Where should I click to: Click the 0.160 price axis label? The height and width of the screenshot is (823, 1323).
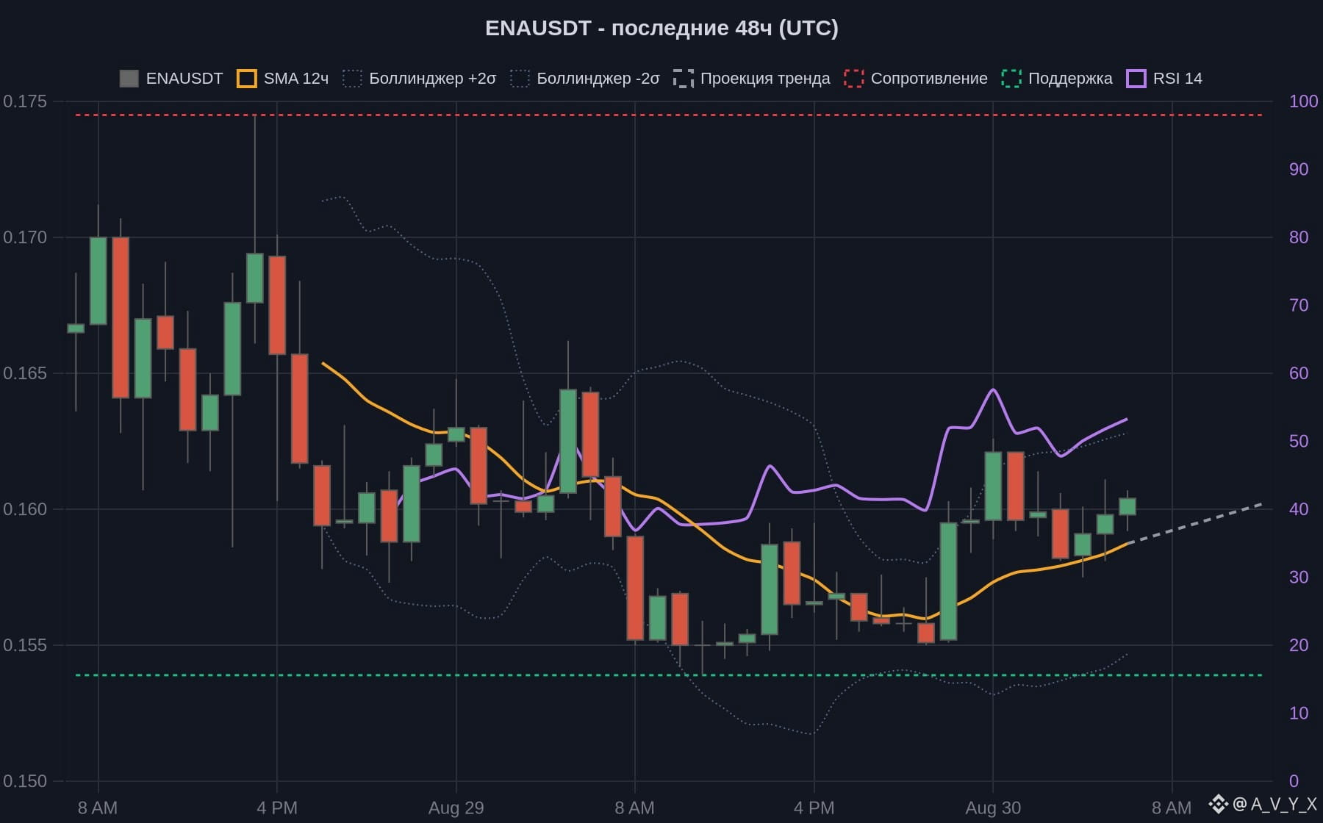tap(25, 508)
